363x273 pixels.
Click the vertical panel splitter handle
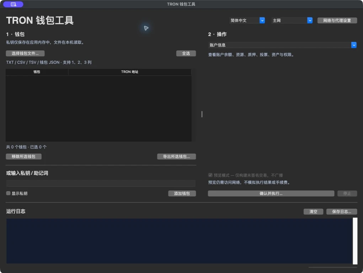pyautogui.click(x=202, y=114)
